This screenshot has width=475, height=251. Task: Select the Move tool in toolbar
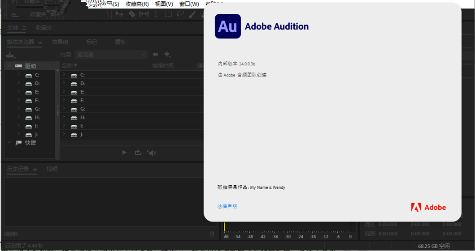[x=119, y=14]
